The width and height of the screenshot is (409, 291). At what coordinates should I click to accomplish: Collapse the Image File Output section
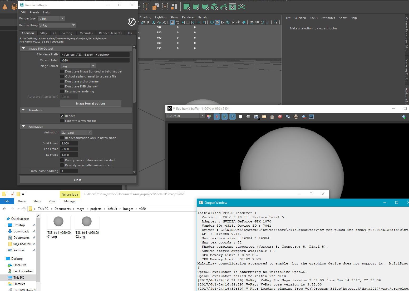click(x=23, y=48)
